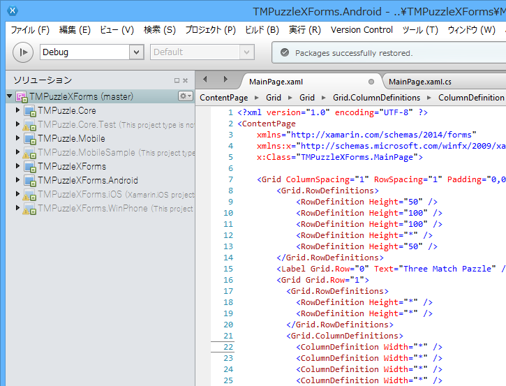506x386 pixels.
Task: Open the Version Control menu
Action: click(x=362, y=30)
